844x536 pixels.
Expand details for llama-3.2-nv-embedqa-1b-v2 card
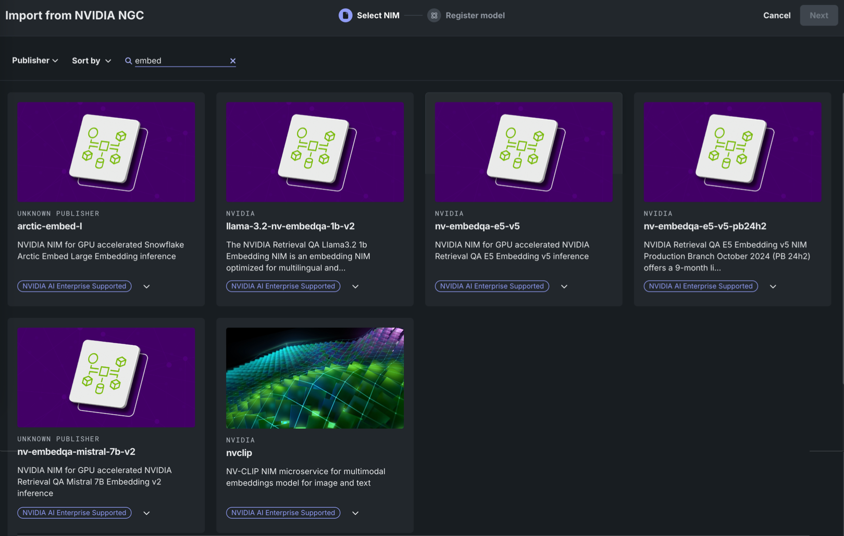point(355,286)
